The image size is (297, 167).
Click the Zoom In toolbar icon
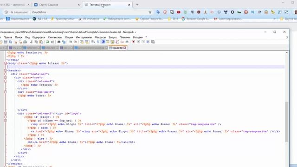click(x=70, y=42)
